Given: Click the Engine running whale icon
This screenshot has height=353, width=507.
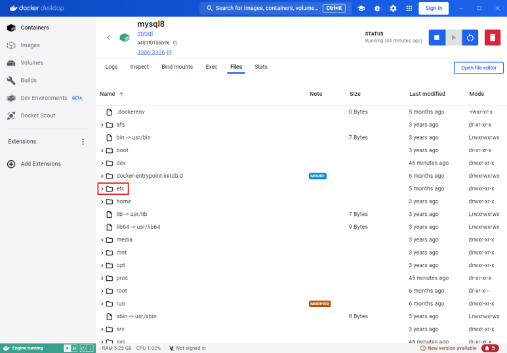Looking at the screenshot, I should tap(7, 348).
